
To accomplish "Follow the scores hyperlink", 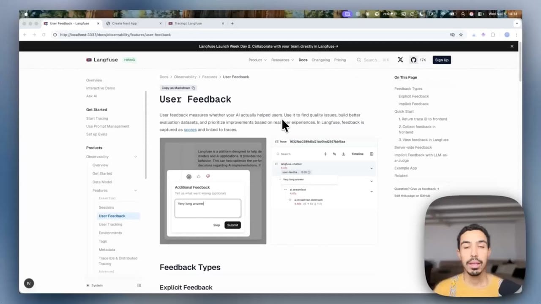I will click(190, 130).
